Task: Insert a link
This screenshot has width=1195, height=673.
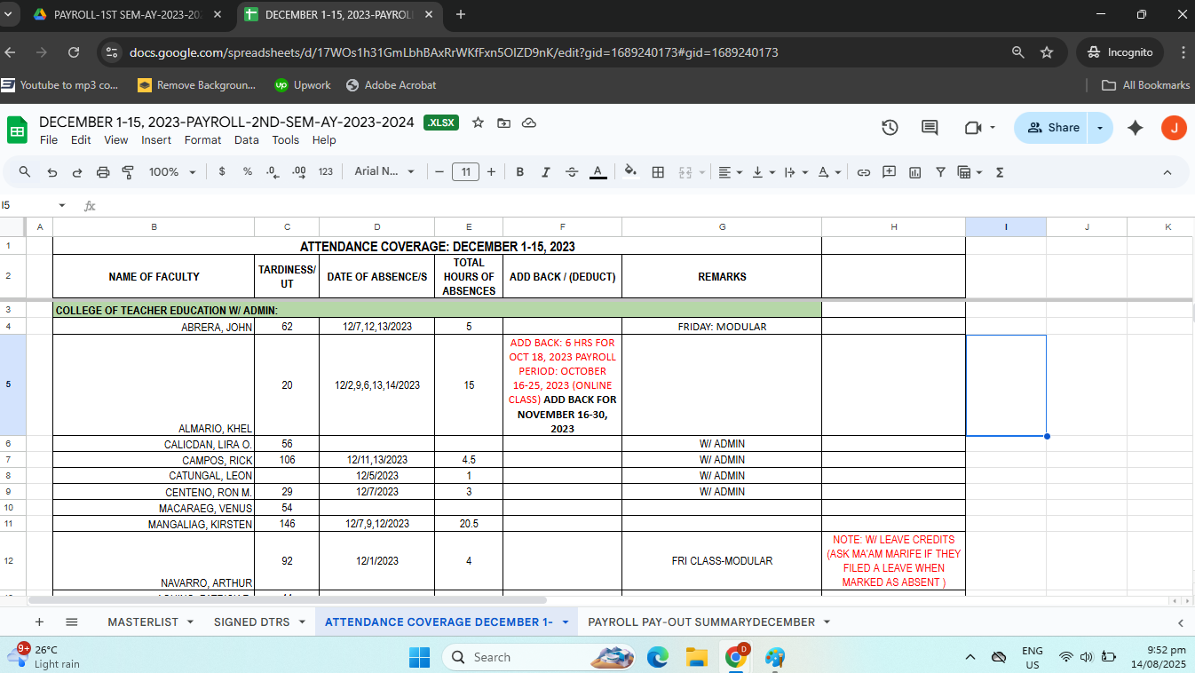Action: 863,172
